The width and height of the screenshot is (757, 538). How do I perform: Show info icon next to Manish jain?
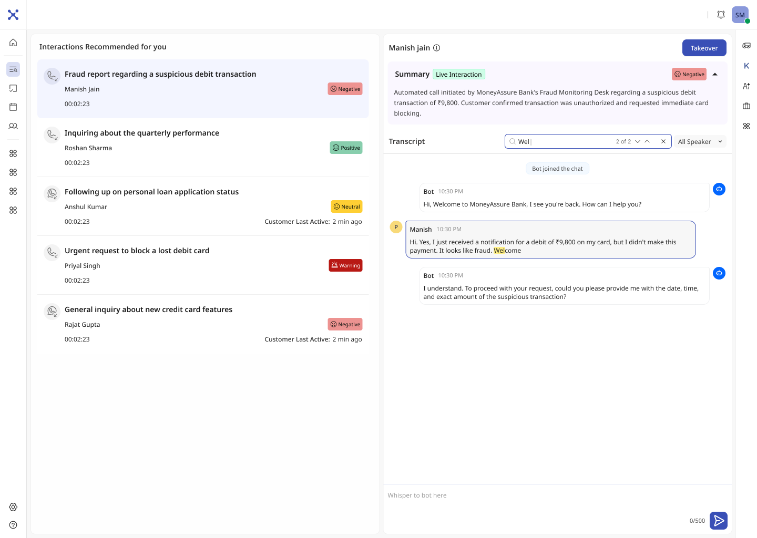436,48
